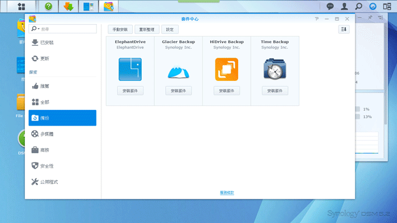Open the taskbar search magnifier

(358, 6)
